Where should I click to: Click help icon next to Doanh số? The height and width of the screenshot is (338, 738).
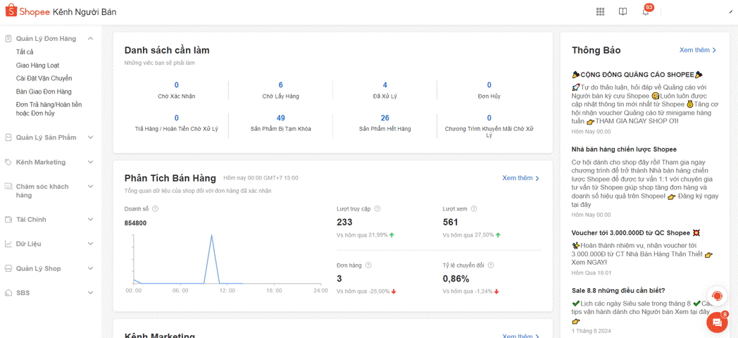pyautogui.click(x=156, y=208)
